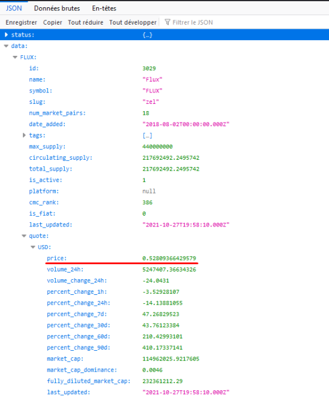Click the symbol key label
Image resolution: width=329 pixels, height=406 pixels.
pos(41,91)
